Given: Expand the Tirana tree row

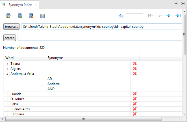Looking at the screenshot, I should (7, 64).
